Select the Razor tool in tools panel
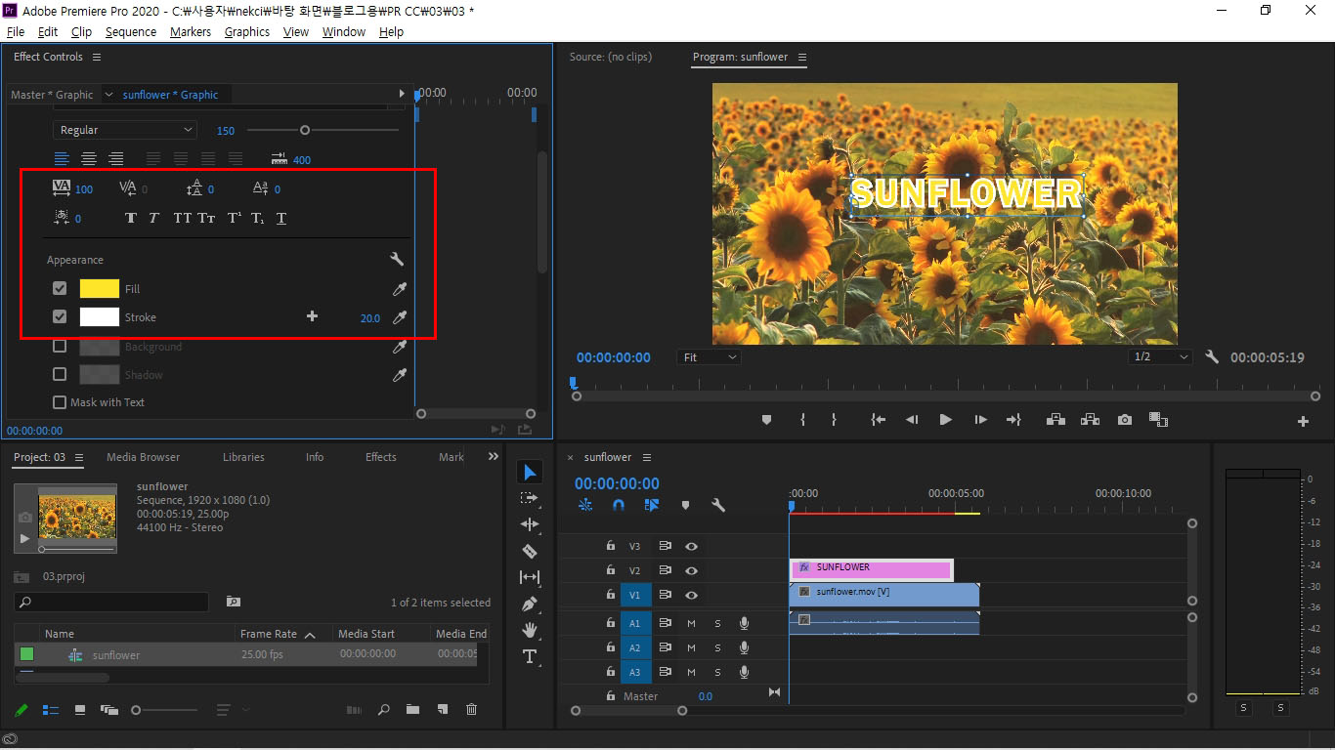 coord(530,551)
